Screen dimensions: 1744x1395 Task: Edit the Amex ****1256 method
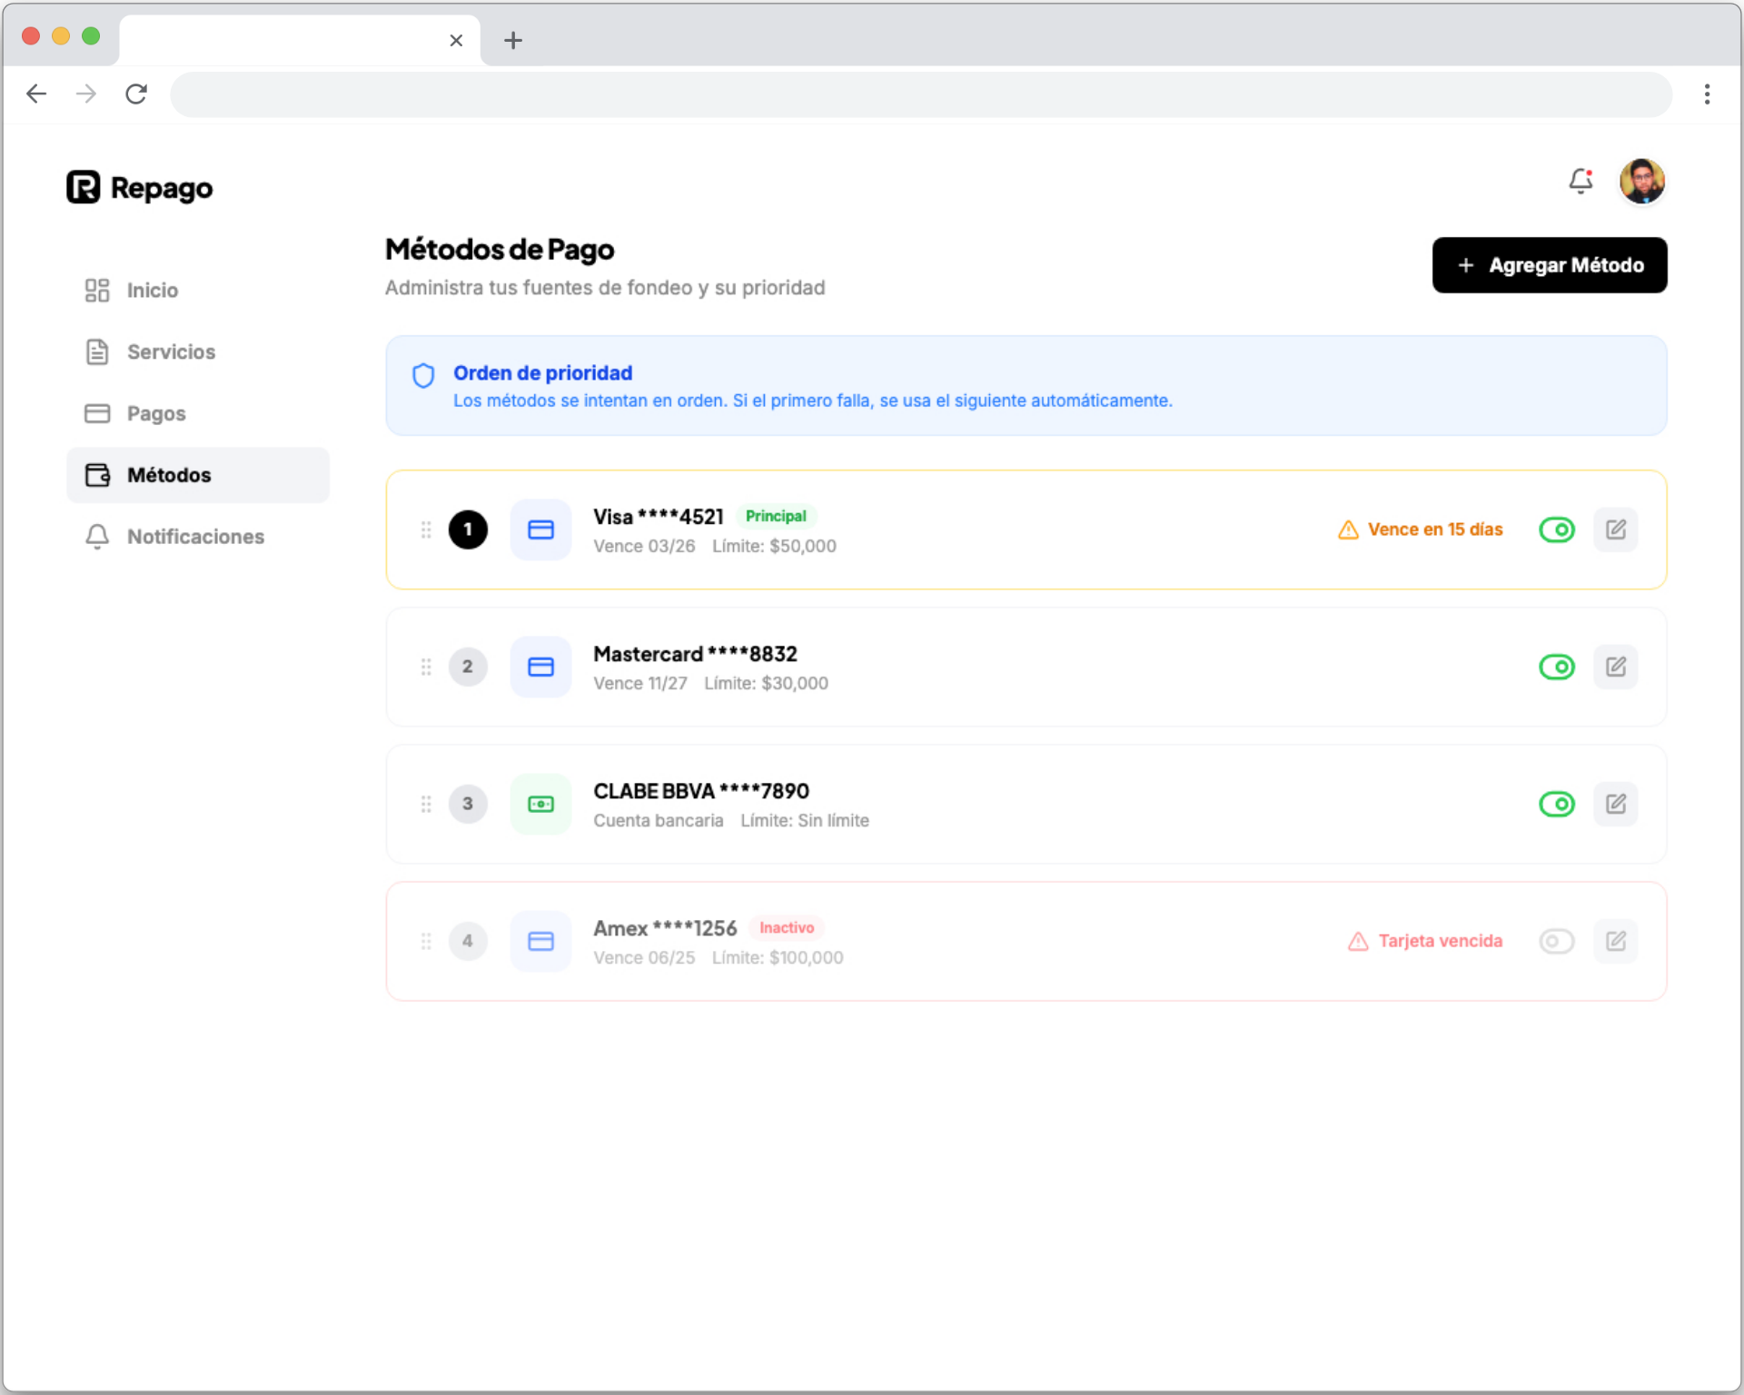point(1616,941)
